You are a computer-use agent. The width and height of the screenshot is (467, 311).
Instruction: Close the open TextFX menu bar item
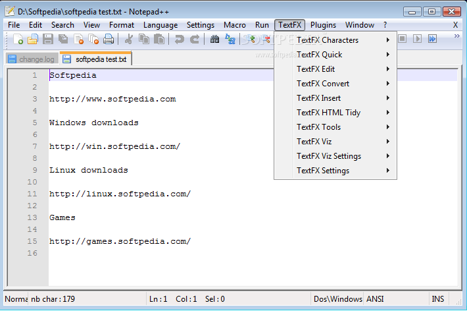pyautogui.click(x=290, y=25)
